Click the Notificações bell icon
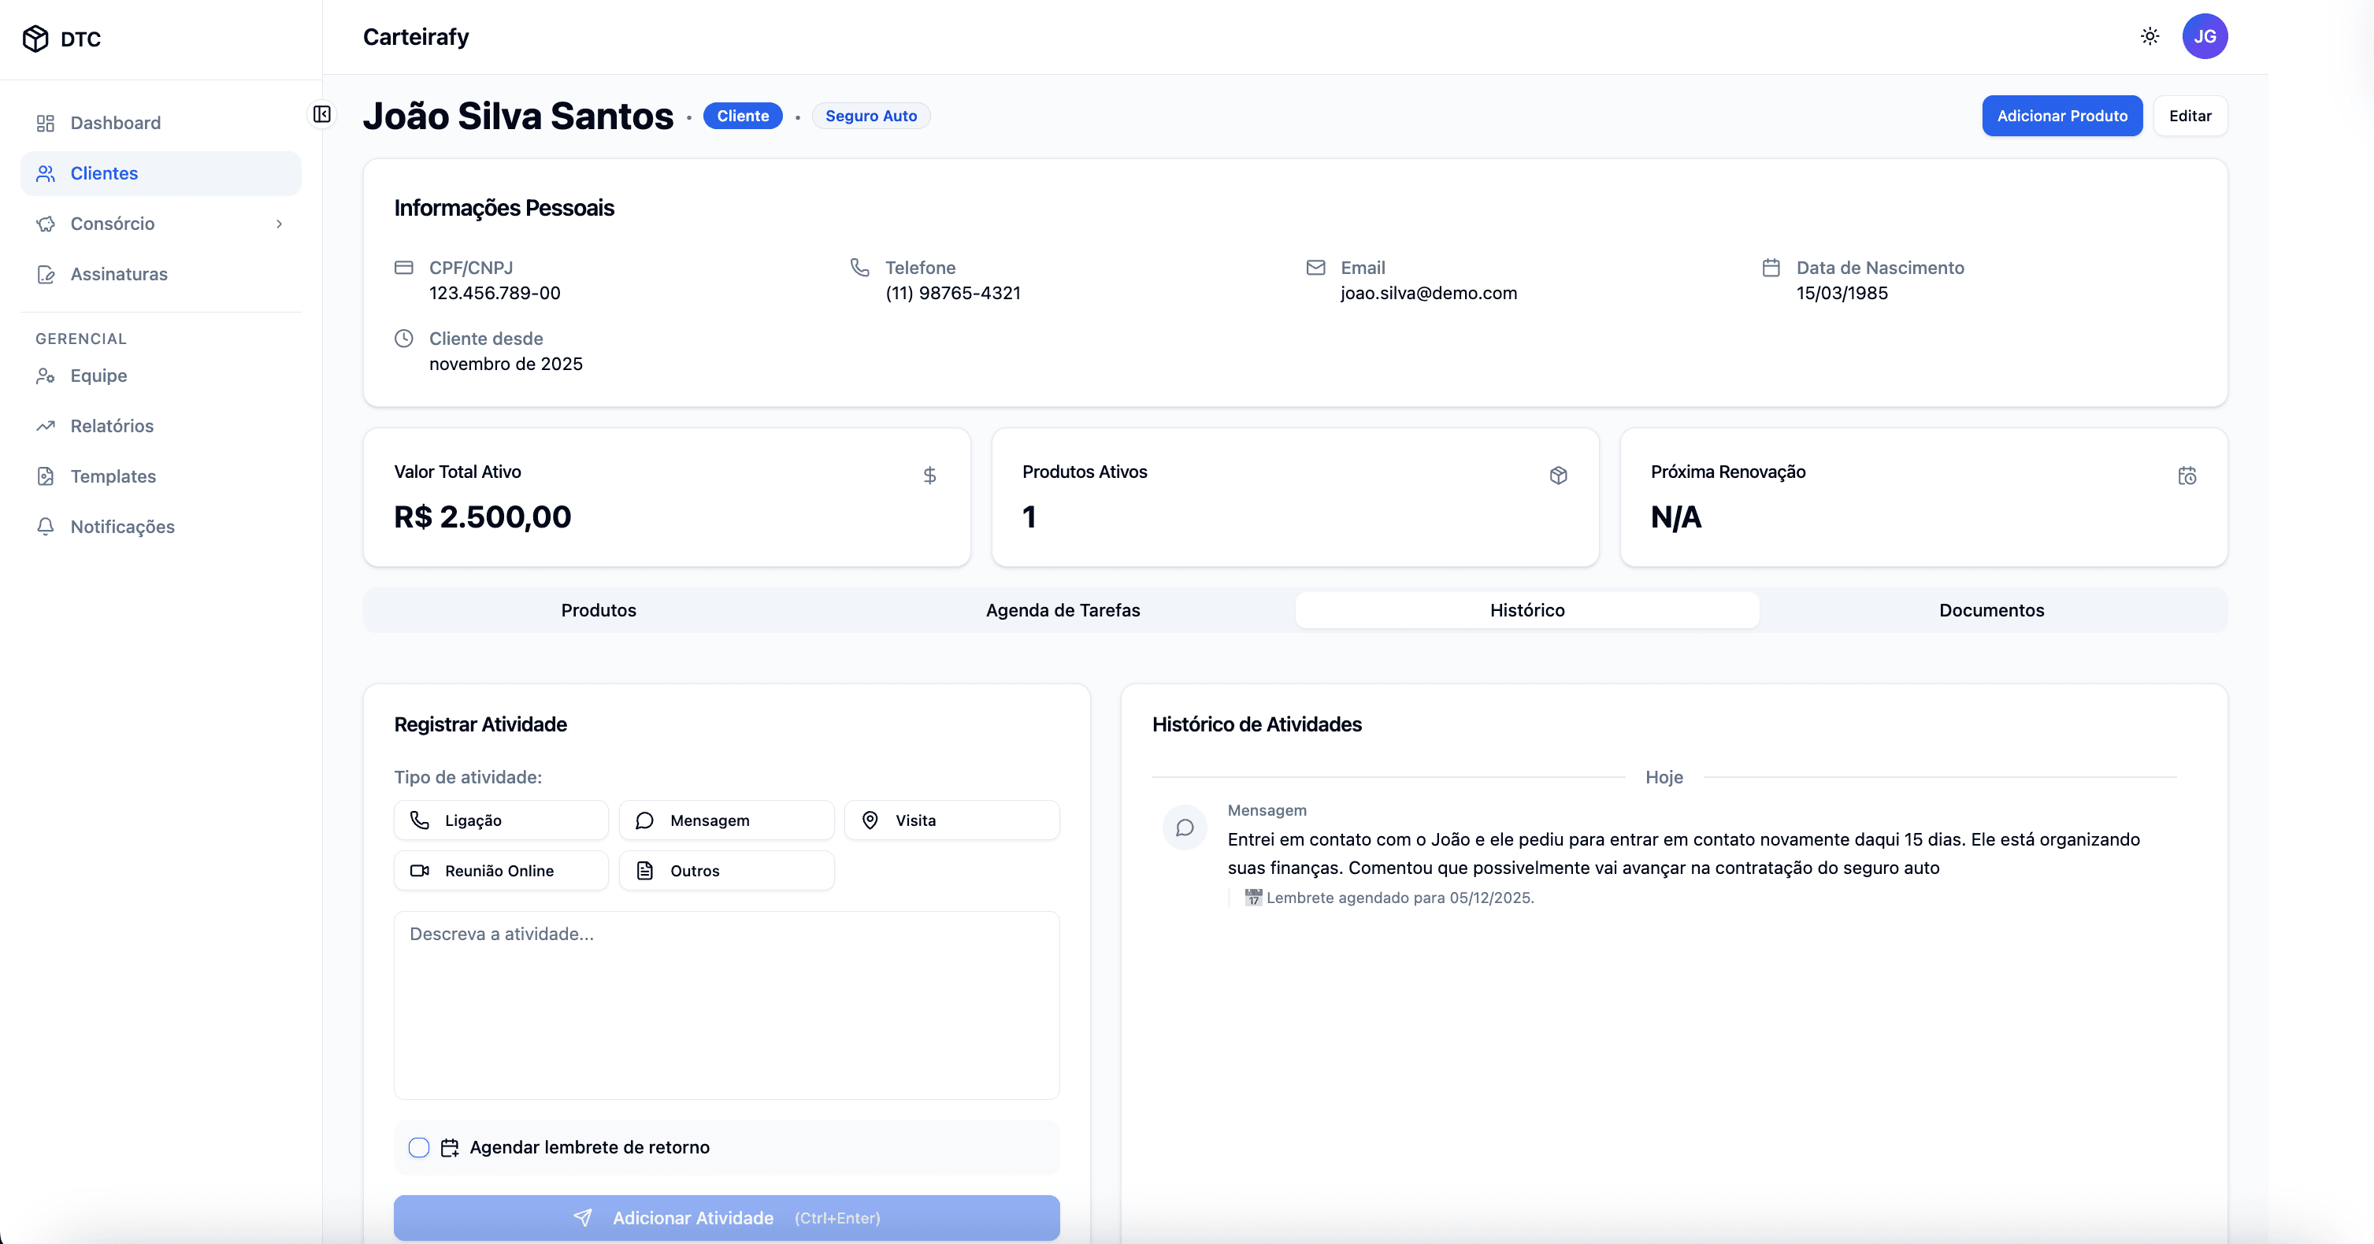This screenshot has height=1244, width=2374. [45, 526]
